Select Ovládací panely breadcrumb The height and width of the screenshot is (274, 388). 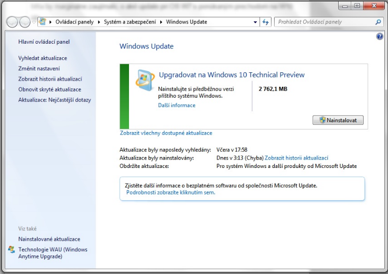pos(74,22)
